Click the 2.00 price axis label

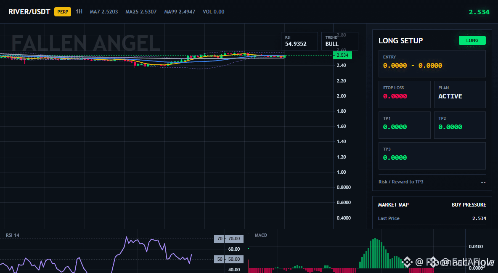point(342,96)
